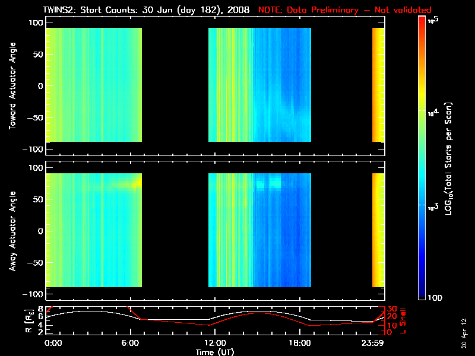Click the '6:00' time axis tick label
The image size is (475, 356).
[130, 344]
